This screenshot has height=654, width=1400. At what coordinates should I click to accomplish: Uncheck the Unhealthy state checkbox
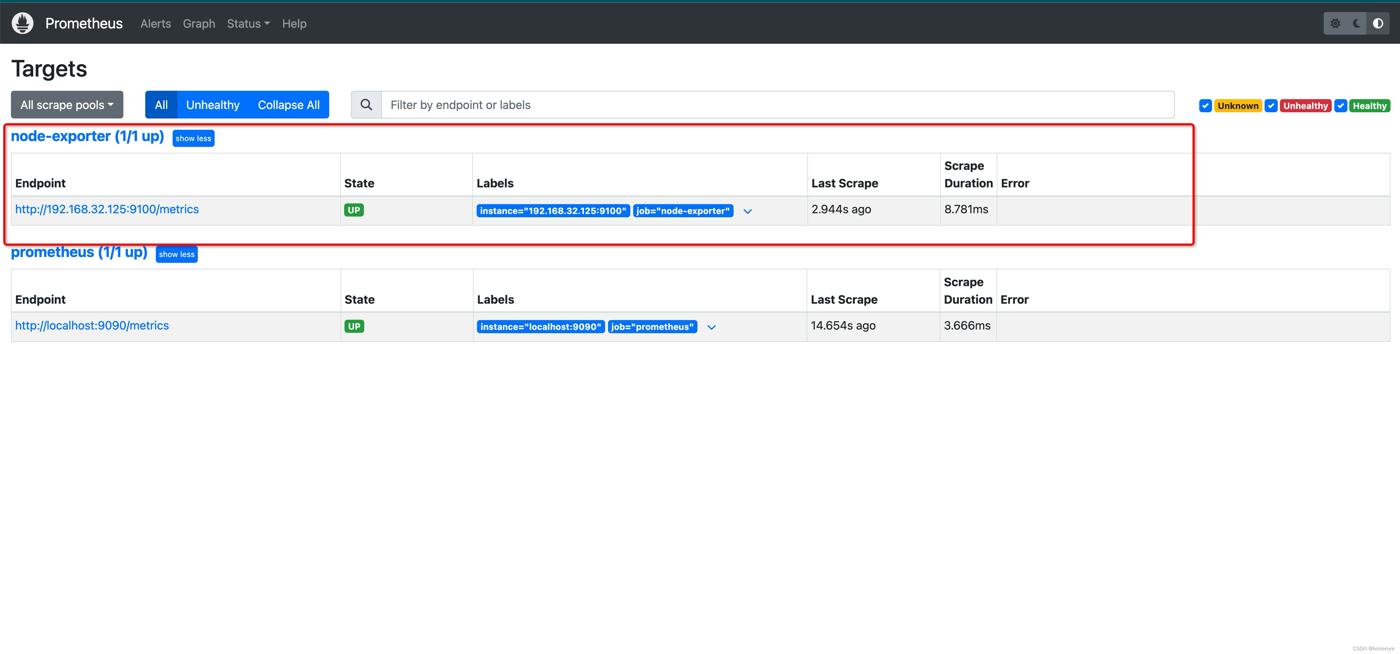pyautogui.click(x=1271, y=106)
